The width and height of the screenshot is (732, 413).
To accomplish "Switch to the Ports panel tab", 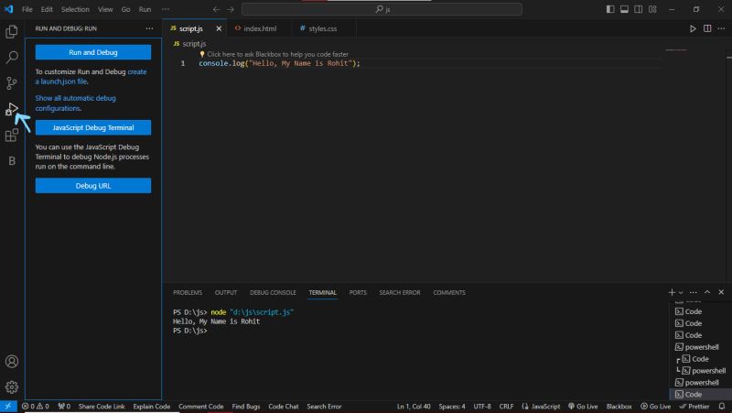I will point(358,292).
